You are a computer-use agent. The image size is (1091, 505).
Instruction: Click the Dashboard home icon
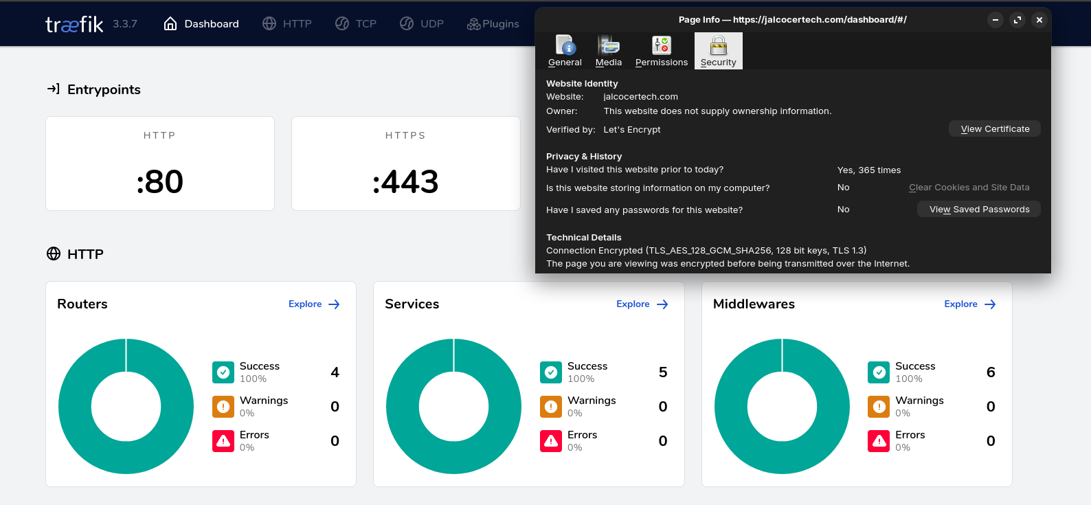pos(170,23)
